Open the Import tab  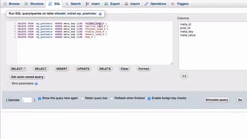tap(132, 3)
